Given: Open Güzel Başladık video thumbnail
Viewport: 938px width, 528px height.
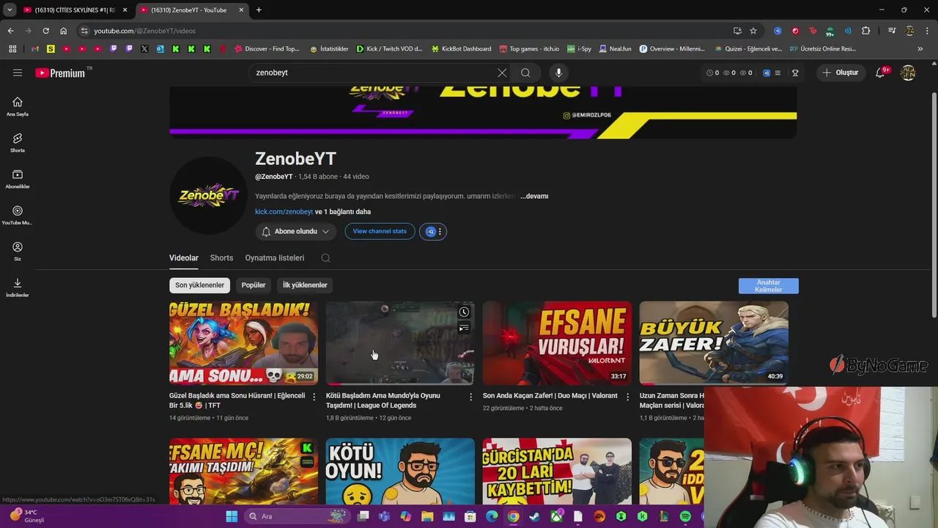Looking at the screenshot, I should [243, 342].
